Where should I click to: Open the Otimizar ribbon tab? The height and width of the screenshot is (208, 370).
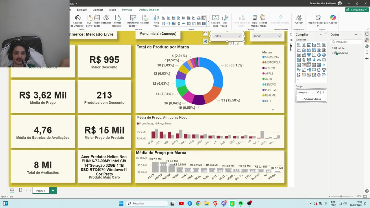[x=98, y=10]
